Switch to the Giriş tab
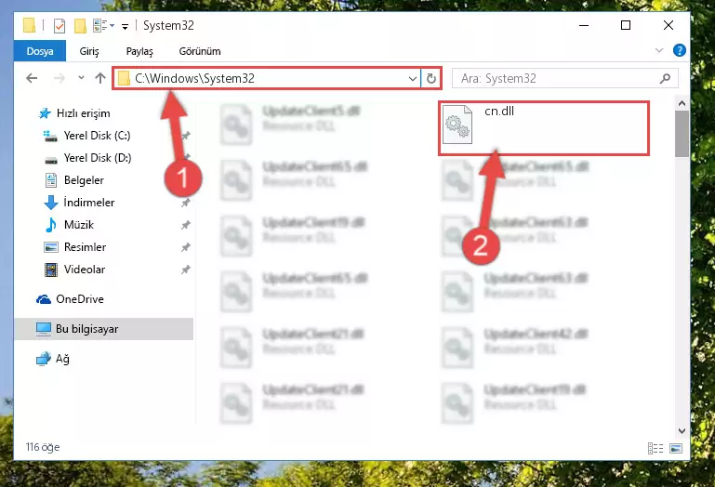The width and height of the screenshot is (715, 487). coord(89,51)
